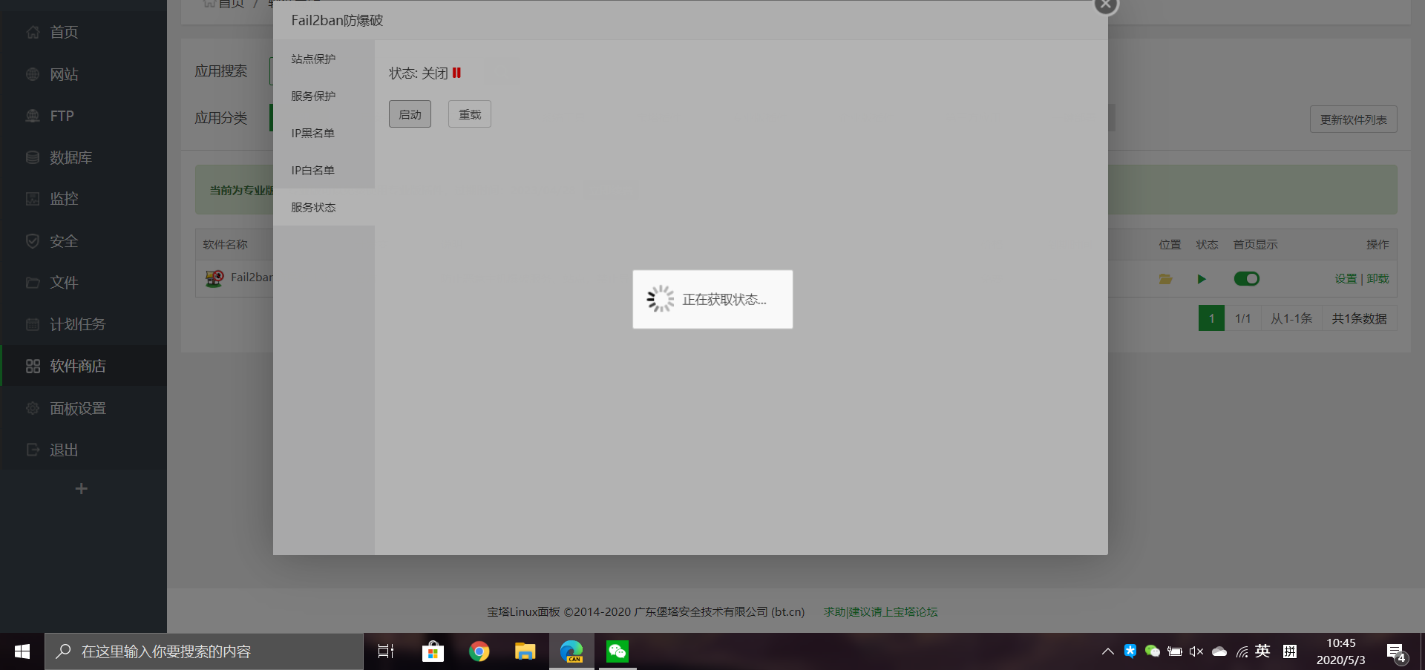The image size is (1425, 670).
Task: Open the 文件 file manager
Action: point(64,282)
